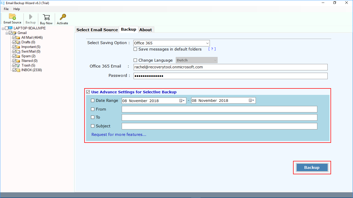The width and height of the screenshot is (353, 198).
Task: Click the All Mail folder icon
Action: [18, 37]
